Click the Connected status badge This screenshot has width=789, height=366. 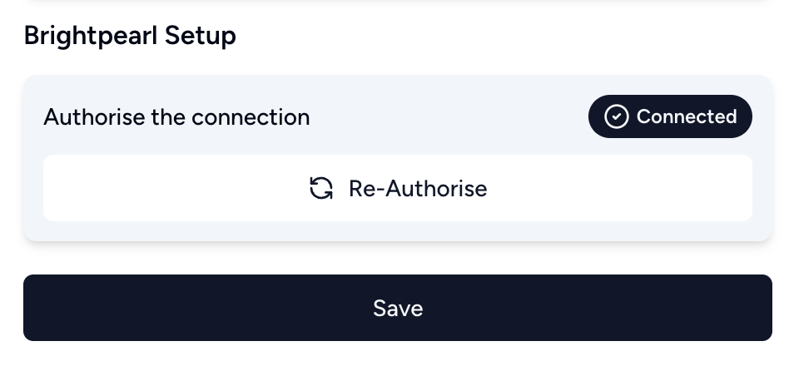(x=670, y=116)
